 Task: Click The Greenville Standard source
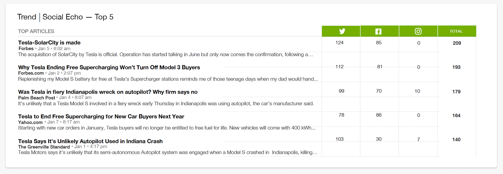44,147
